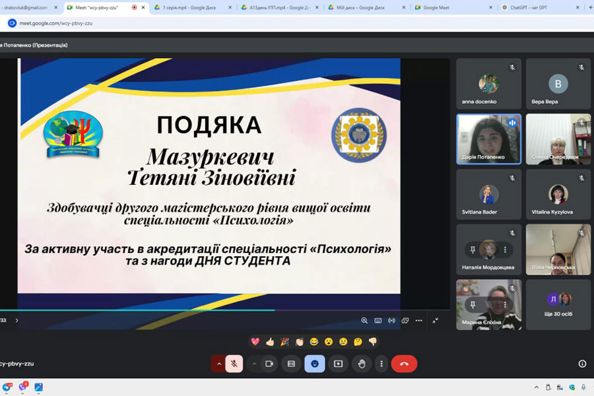Image resolution: width=594 pixels, height=396 pixels.
Task: Open audio settings arrow beside microphone
Action: 219,364
